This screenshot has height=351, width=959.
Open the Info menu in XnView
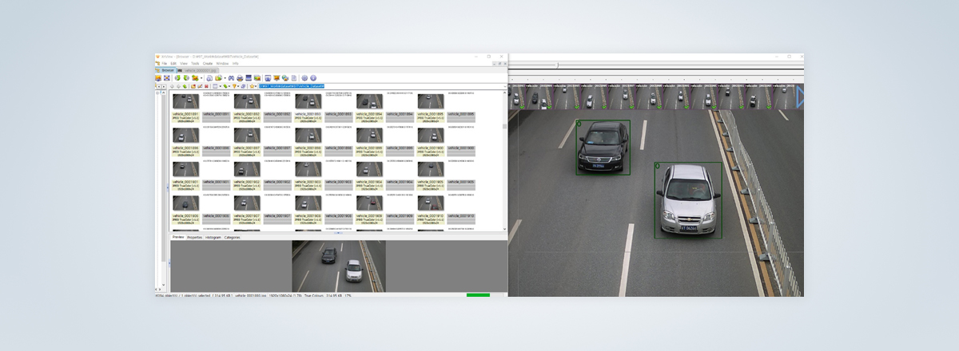[235, 63]
